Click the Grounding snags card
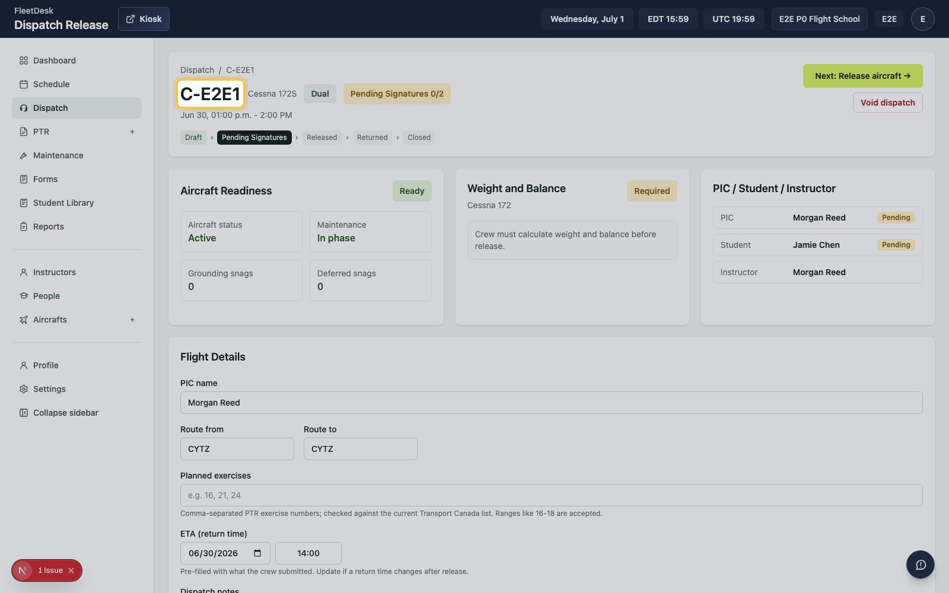 (x=241, y=280)
